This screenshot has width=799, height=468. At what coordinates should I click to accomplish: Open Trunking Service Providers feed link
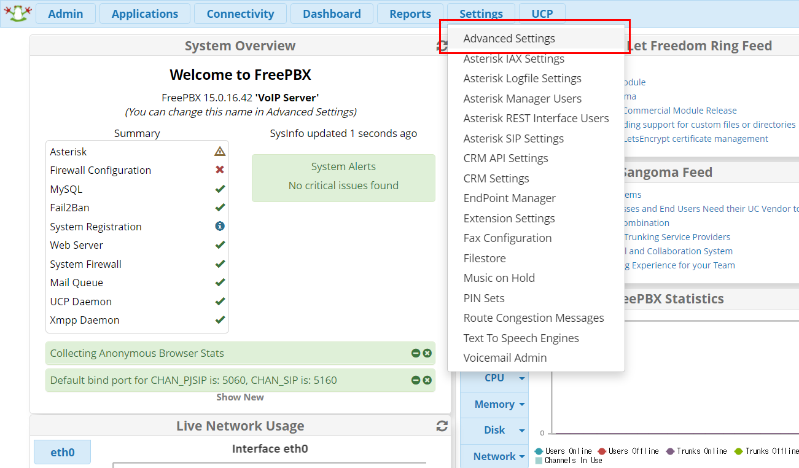tap(677, 237)
